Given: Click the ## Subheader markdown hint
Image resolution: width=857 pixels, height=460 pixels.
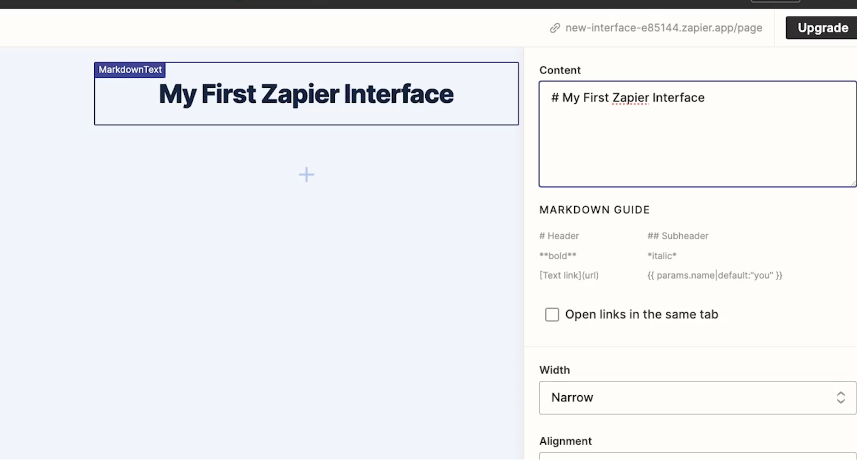Looking at the screenshot, I should click(x=678, y=236).
